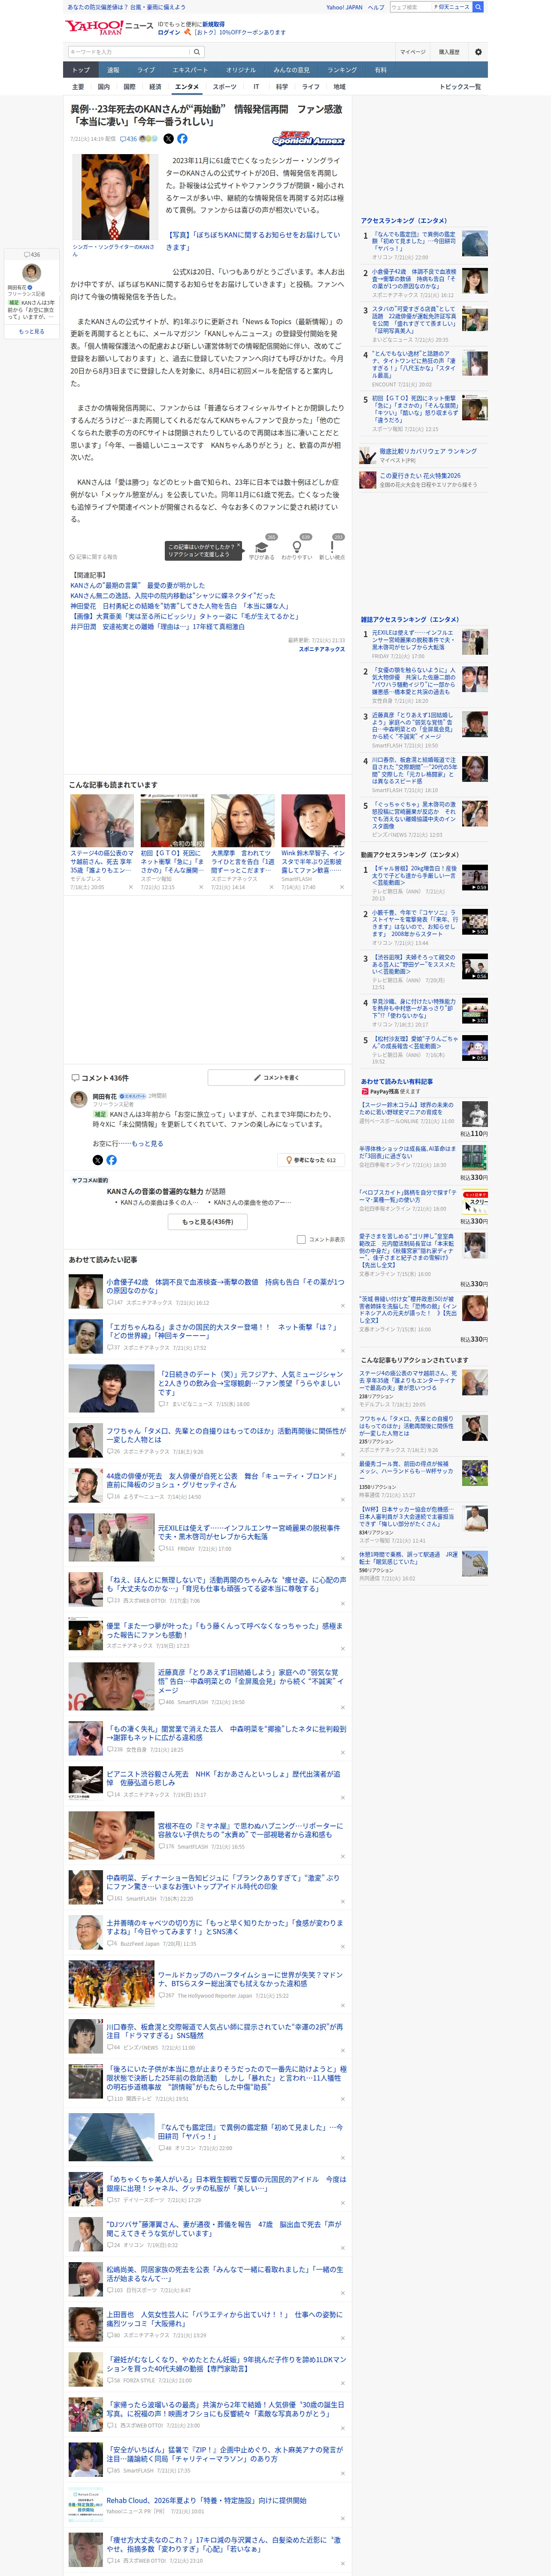Open the Yahoo! JAPAN link in the top bar

(x=345, y=7)
